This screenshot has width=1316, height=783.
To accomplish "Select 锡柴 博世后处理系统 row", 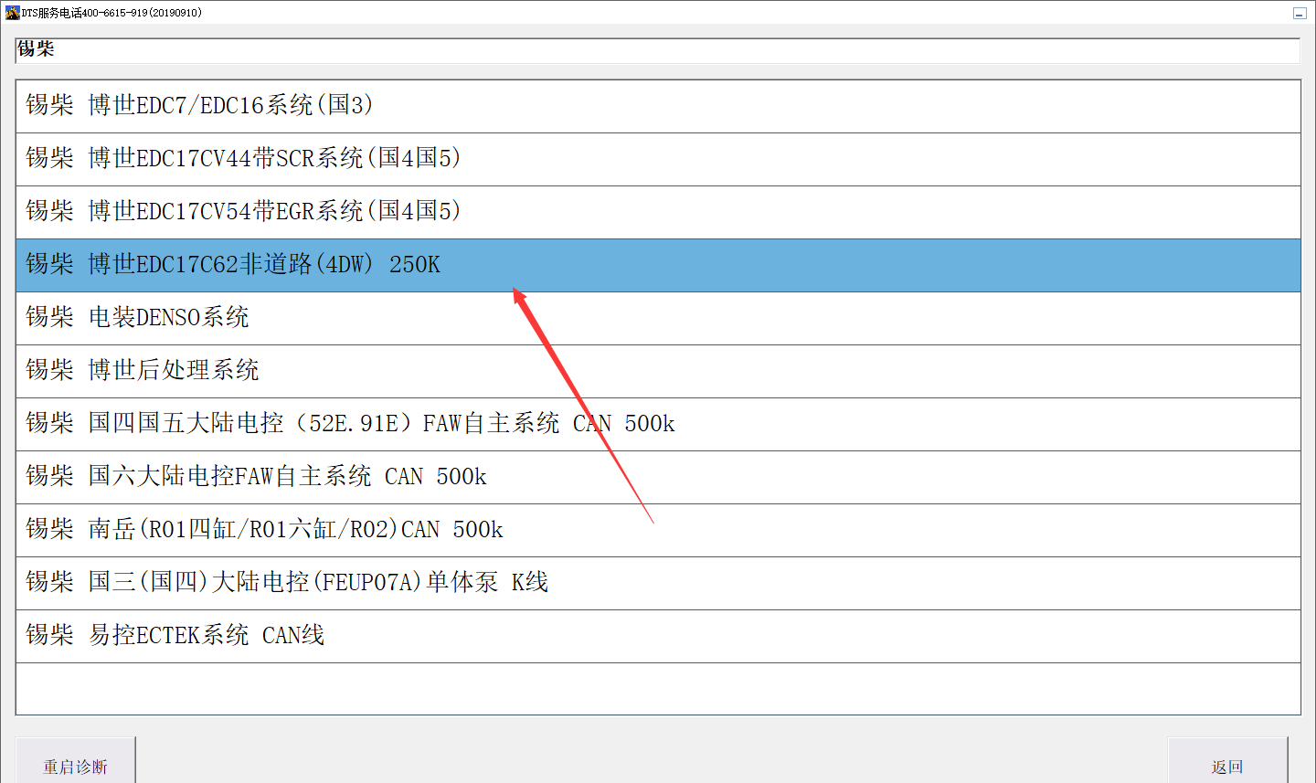I will coord(658,372).
